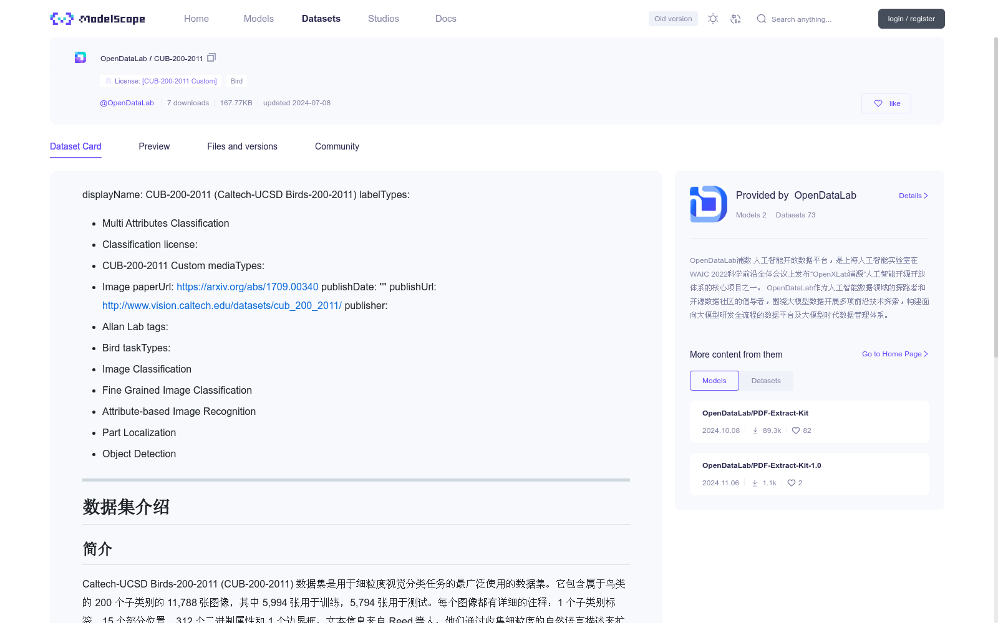This screenshot has width=998, height=623.
Task: Click the Multi Attributes Classification item
Action: (x=165, y=223)
